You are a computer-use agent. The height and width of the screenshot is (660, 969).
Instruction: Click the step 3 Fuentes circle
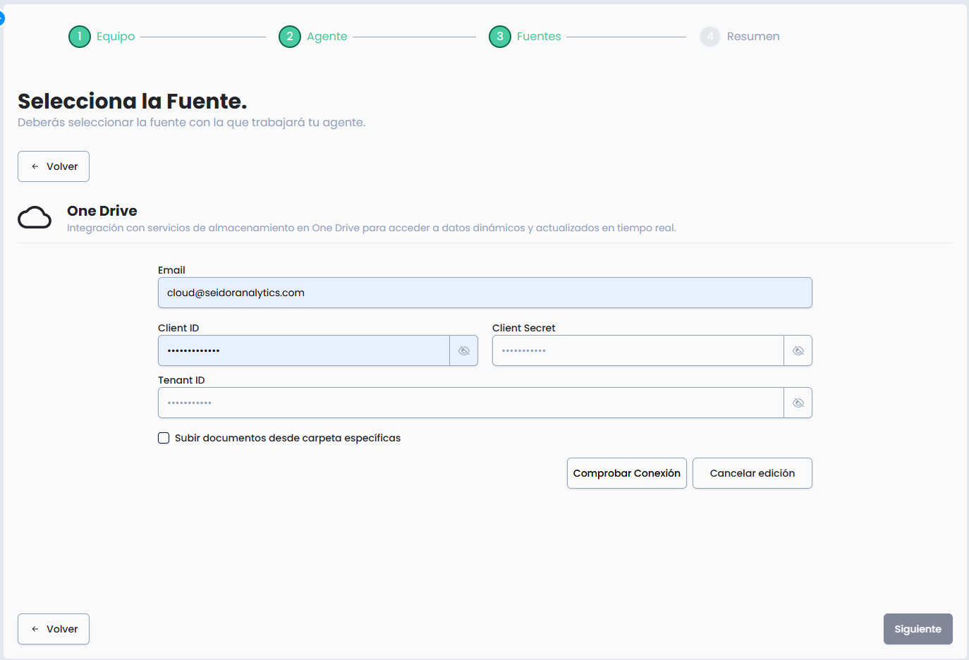(x=500, y=37)
